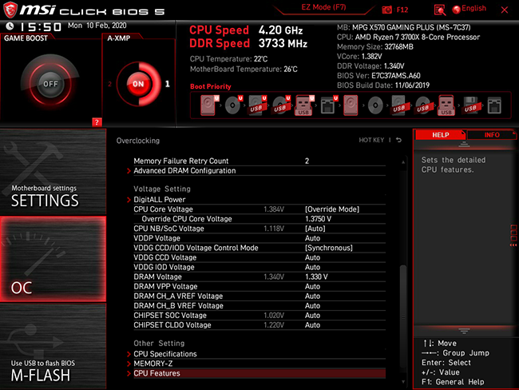The width and height of the screenshot is (519, 390).
Task: Open the Game Boost question mark help
Action: point(97,122)
